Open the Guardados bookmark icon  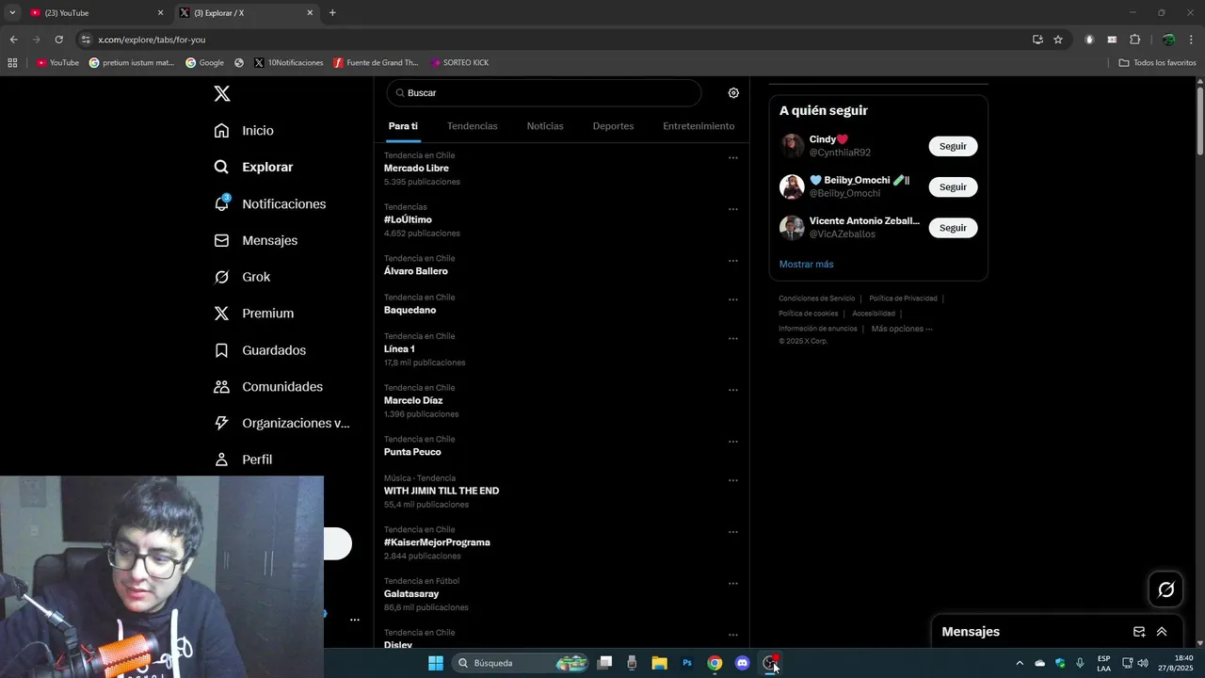[221, 350]
